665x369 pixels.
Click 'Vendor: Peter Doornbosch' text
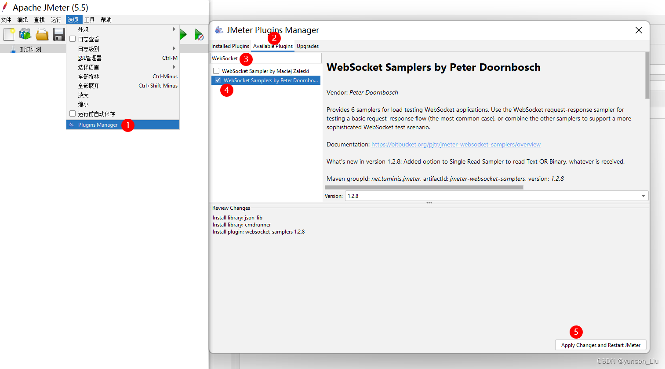[x=362, y=92]
